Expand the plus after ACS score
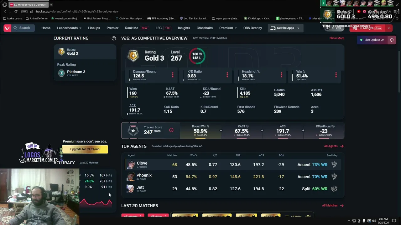Image resolution: width=401 pixels, height=225 pixels. (303, 131)
